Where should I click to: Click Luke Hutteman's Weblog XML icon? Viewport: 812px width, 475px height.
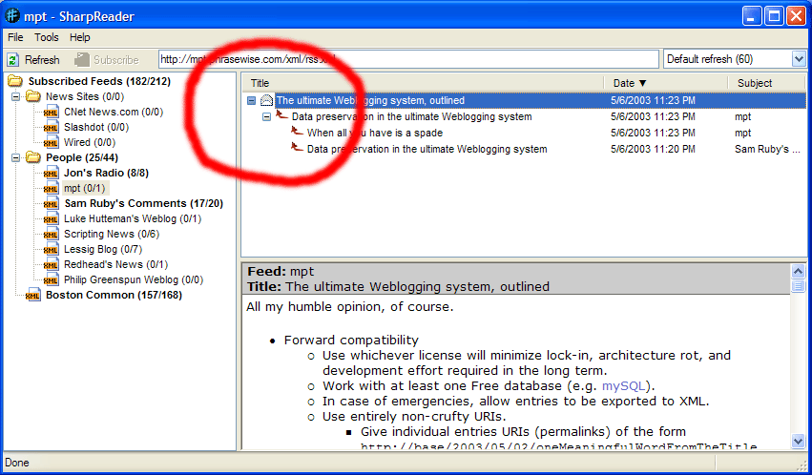tap(51, 218)
